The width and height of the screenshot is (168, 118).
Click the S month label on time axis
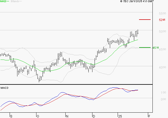click(11, 116)
